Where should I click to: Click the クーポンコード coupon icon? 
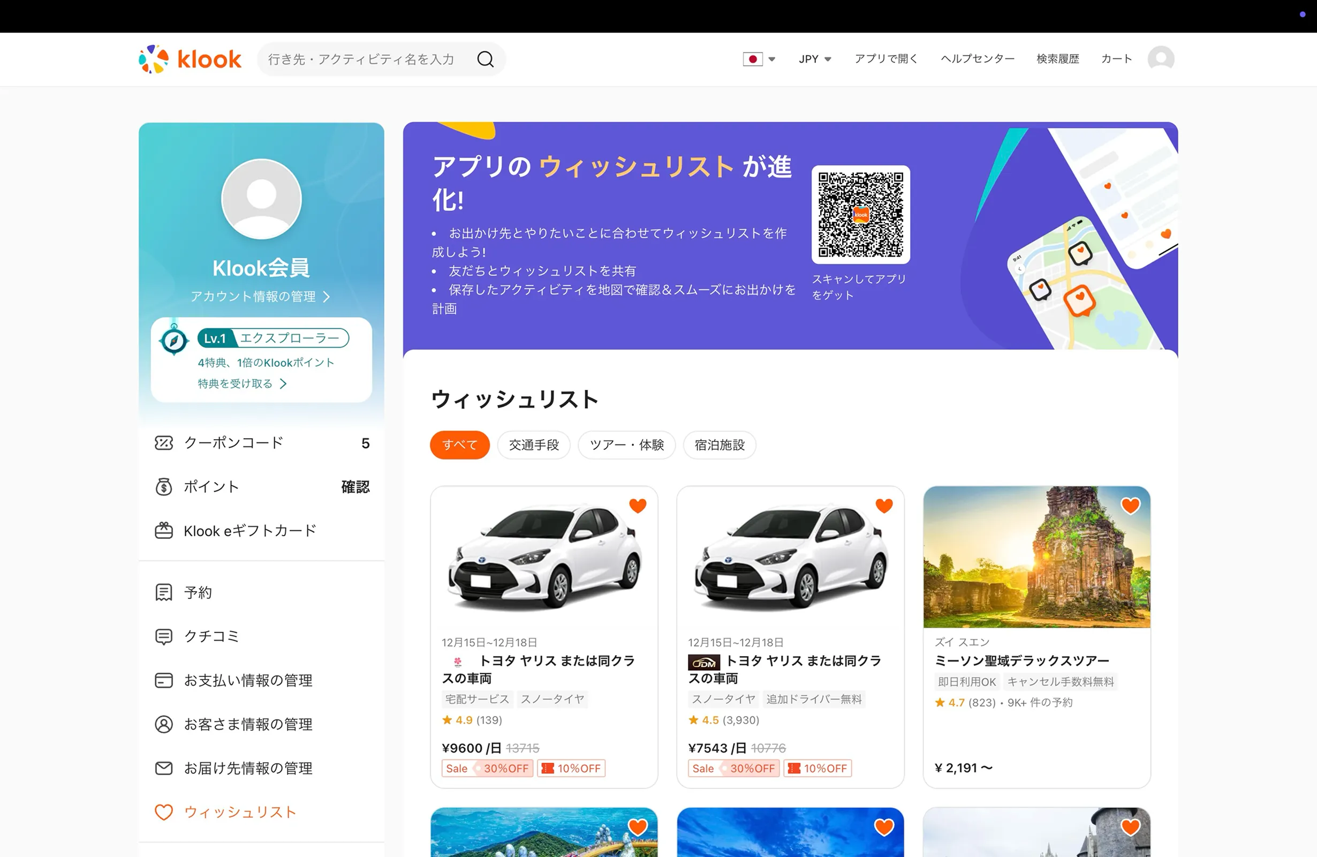point(164,443)
